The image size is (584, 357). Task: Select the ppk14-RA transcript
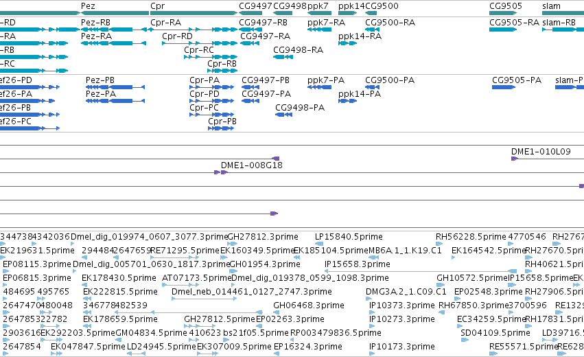[347, 43]
